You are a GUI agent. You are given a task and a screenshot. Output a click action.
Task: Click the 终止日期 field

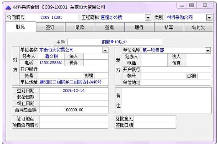(x=74, y=103)
